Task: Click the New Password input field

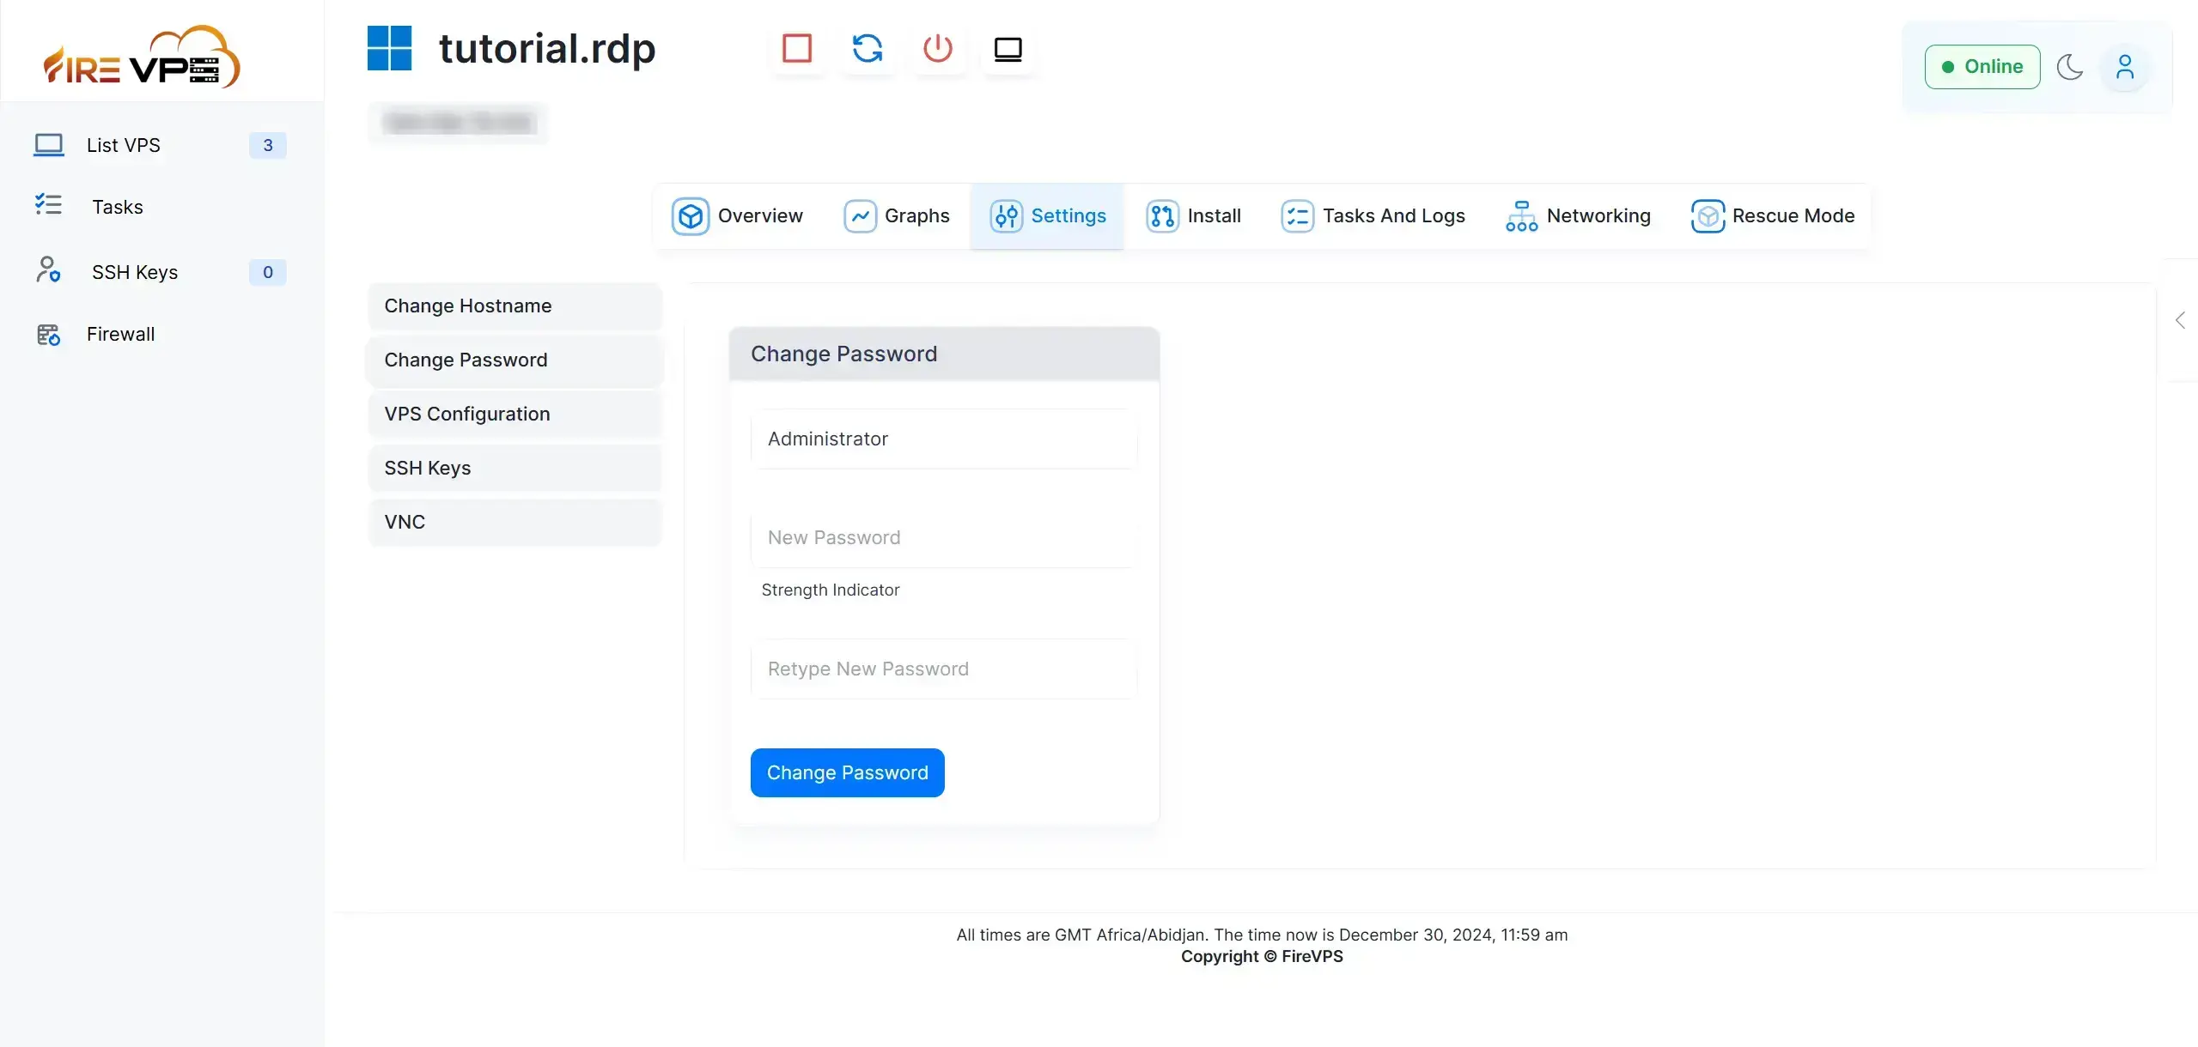Action: pos(943,537)
